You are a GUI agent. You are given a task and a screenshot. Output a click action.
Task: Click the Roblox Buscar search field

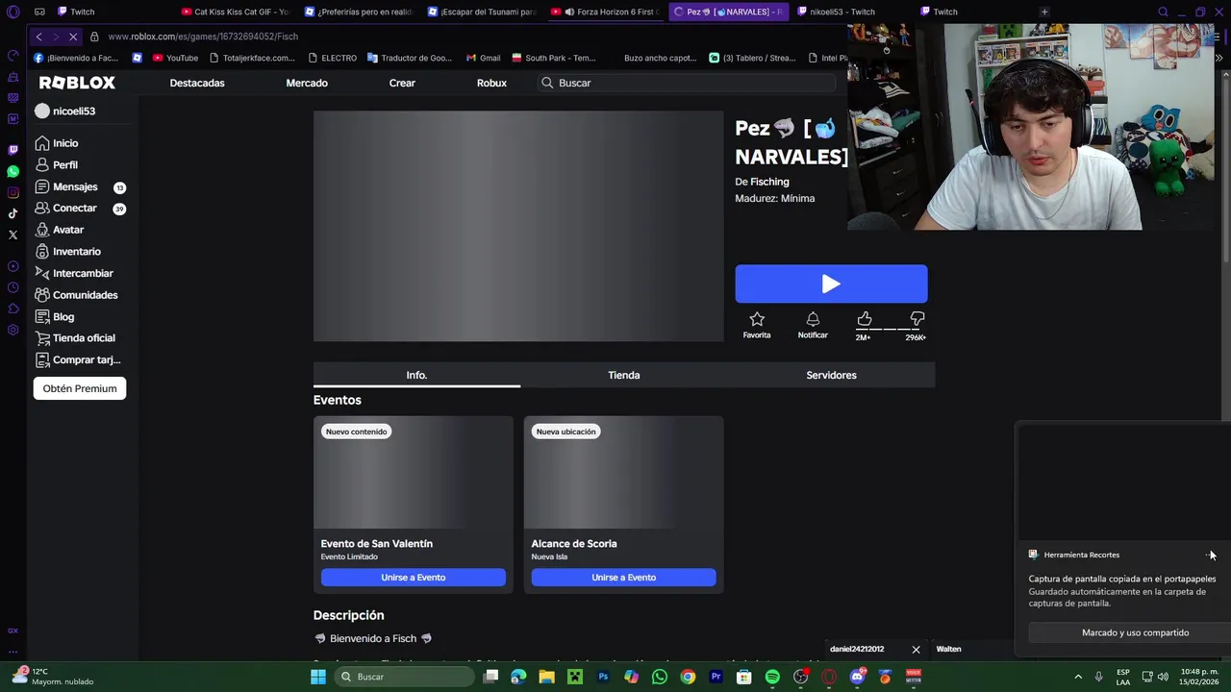[687, 83]
